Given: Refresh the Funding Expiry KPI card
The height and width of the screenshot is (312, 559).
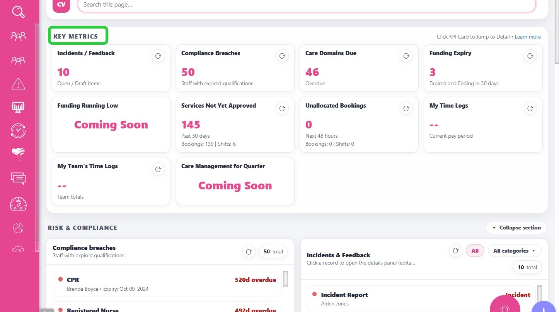Looking at the screenshot, I should coord(530,56).
